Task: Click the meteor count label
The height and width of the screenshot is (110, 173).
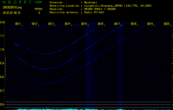Action: coord(39,9)
